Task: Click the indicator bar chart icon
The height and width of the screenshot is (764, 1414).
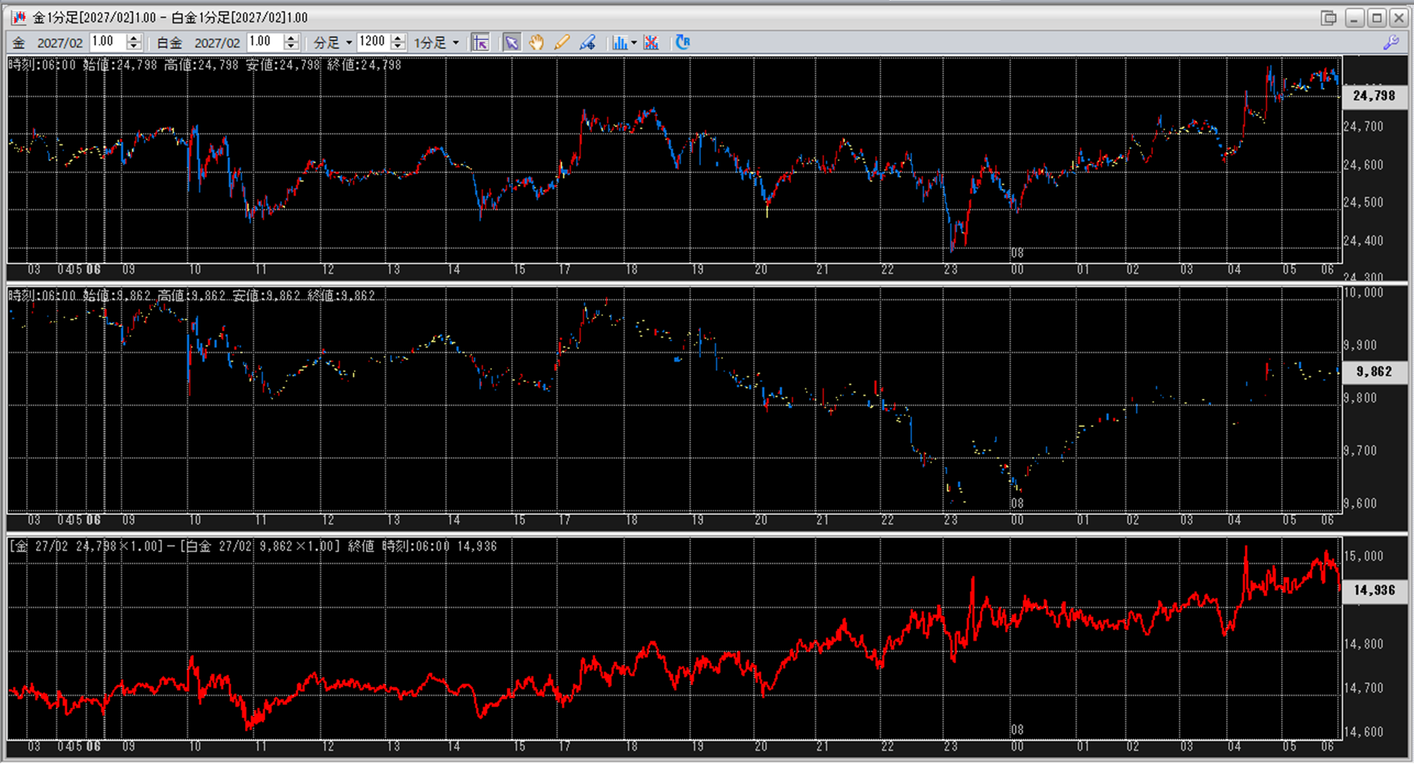Action: pyautogui.click(x=619, y=43)
